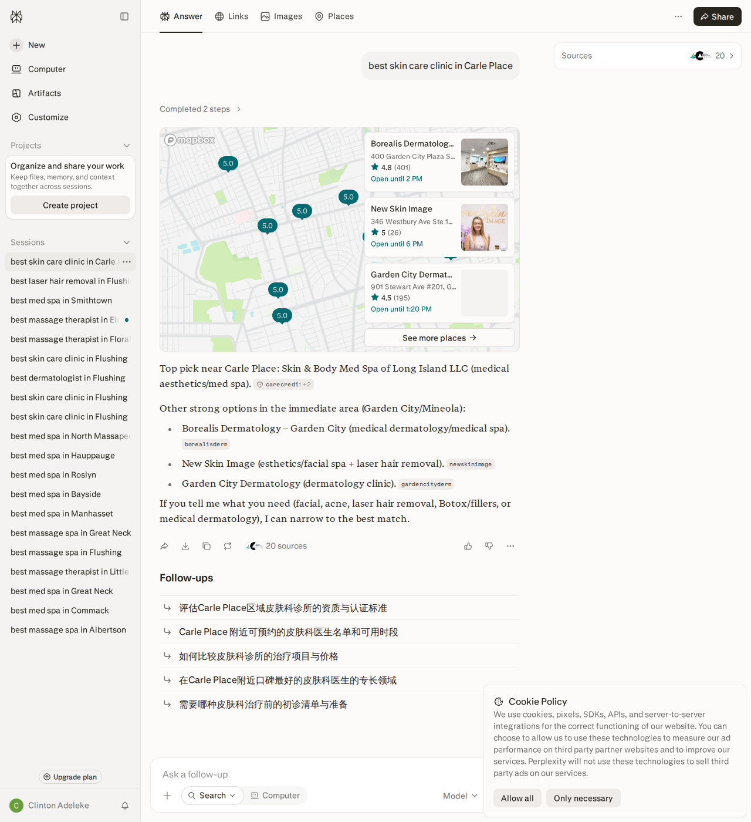Copy the answer with copy icon
The height and width of the screenshot is (822, 751).
coord(207,546)
